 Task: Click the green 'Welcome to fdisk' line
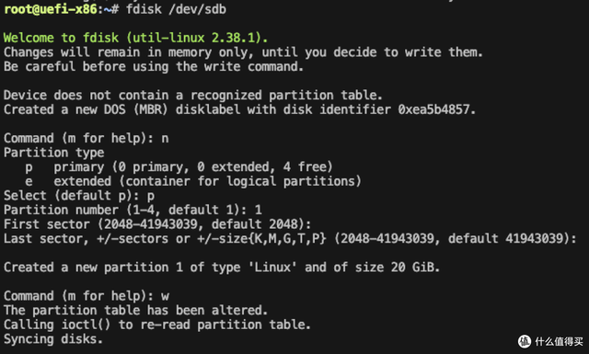(135, 38)
